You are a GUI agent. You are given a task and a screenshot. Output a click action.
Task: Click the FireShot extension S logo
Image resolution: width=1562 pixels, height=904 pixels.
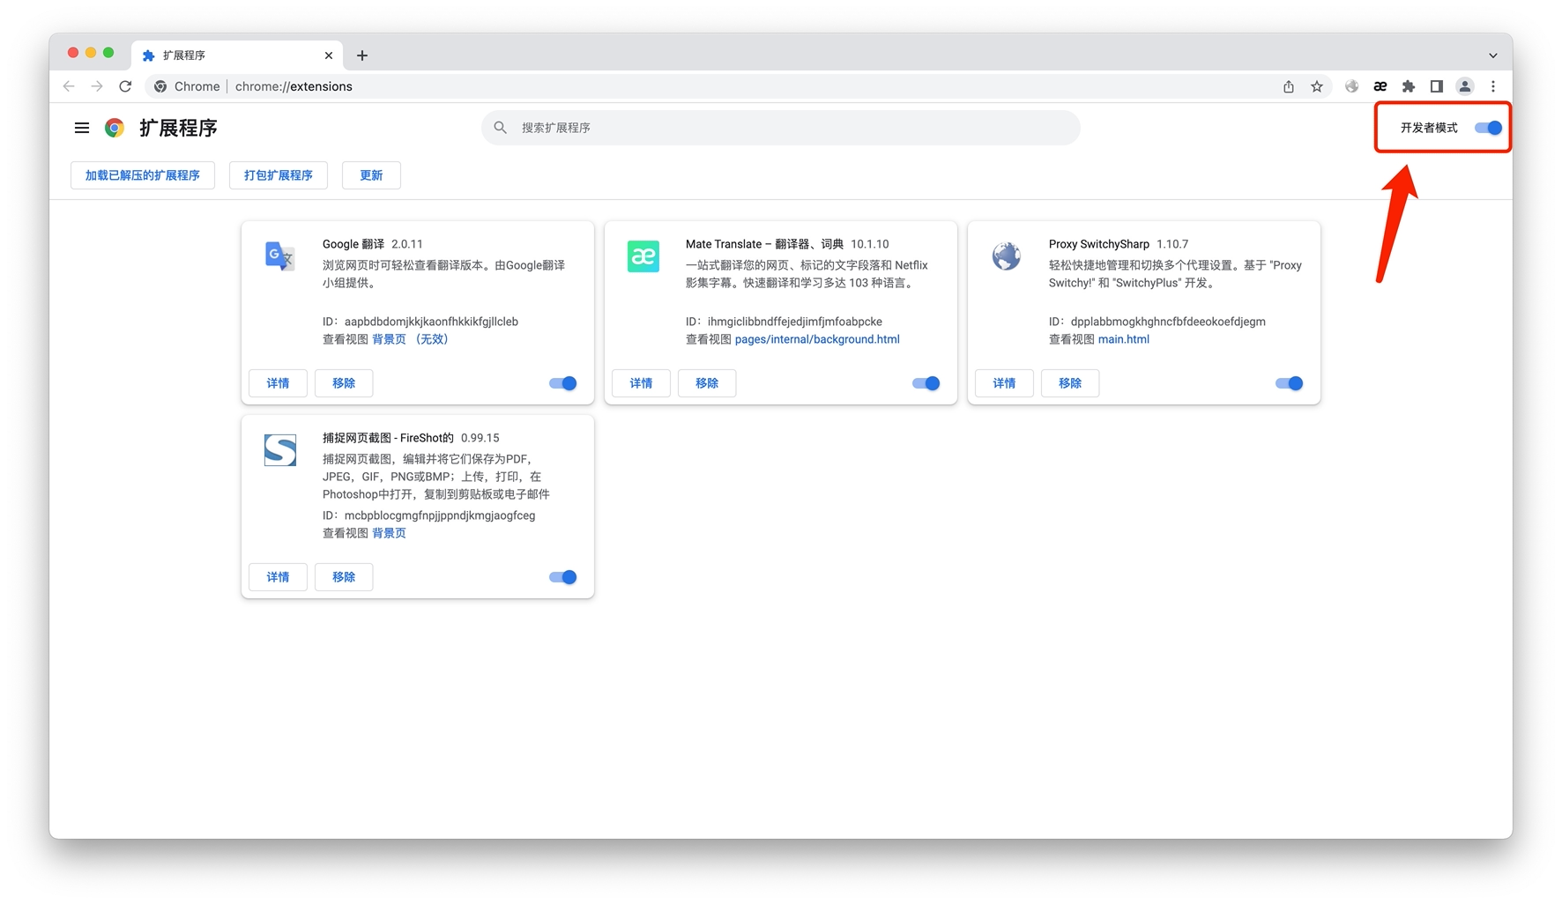point(280,450)
